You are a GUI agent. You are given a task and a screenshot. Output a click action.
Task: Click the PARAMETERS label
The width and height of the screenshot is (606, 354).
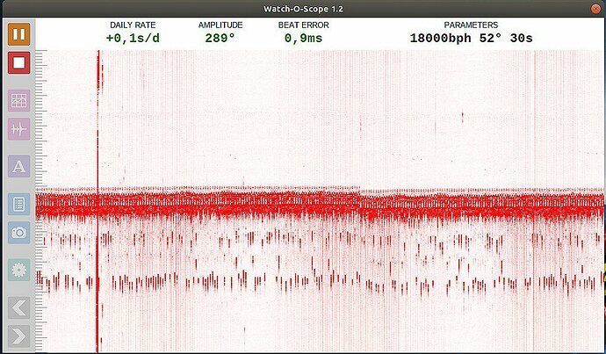[x=471, y=25]
